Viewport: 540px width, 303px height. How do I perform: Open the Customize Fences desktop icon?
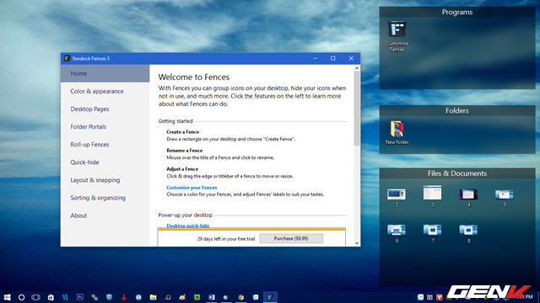[x=397, y=36]
